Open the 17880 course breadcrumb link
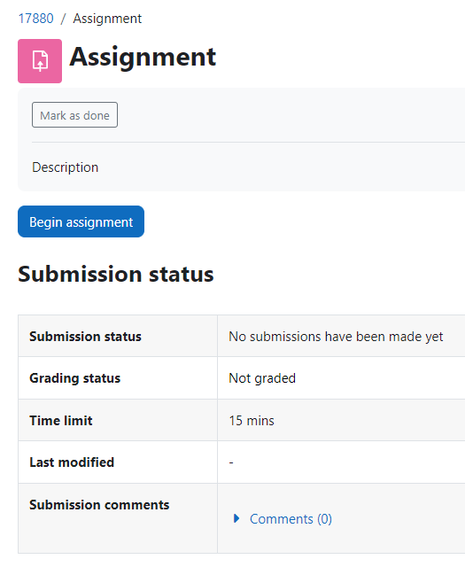Screen dimensions: 465x567 35,19
